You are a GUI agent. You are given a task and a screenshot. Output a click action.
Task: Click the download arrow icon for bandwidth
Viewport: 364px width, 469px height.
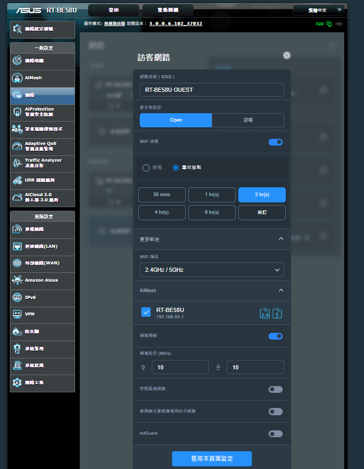[143, 367]
